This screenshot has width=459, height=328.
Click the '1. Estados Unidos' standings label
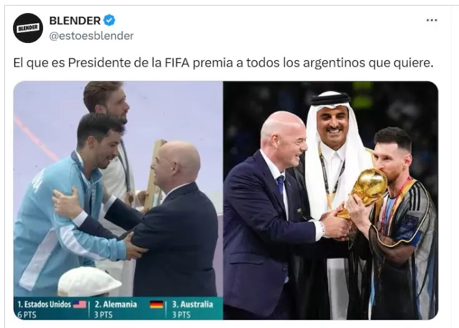[44, 304]
